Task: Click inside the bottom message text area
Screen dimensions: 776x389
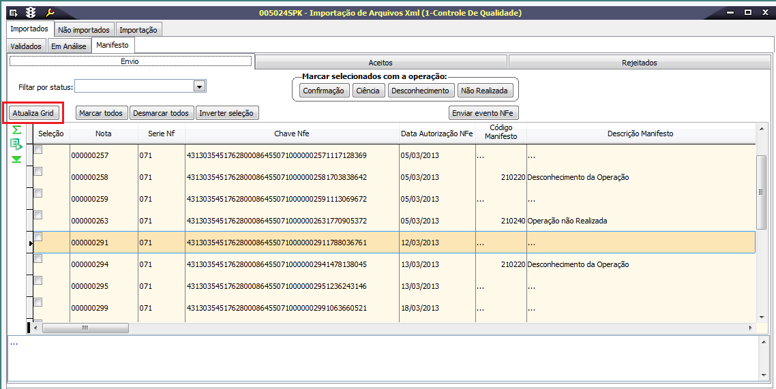Action: (384, 359)
